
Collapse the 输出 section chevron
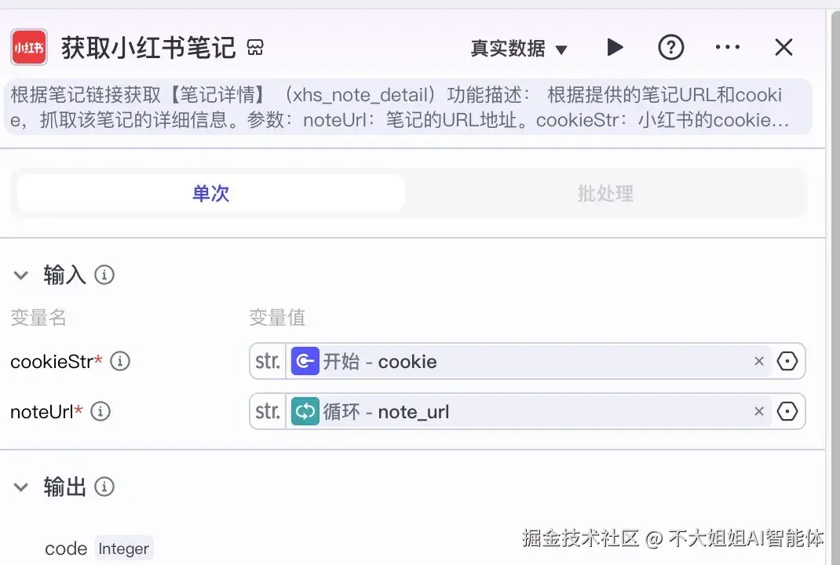click(x=21, y=487)
